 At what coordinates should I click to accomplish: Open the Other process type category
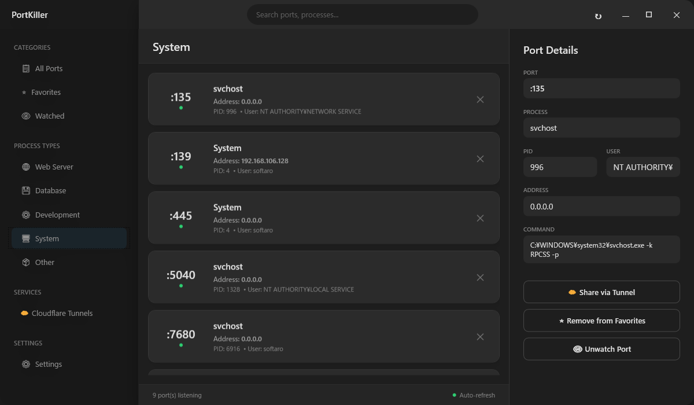point(45,262)
